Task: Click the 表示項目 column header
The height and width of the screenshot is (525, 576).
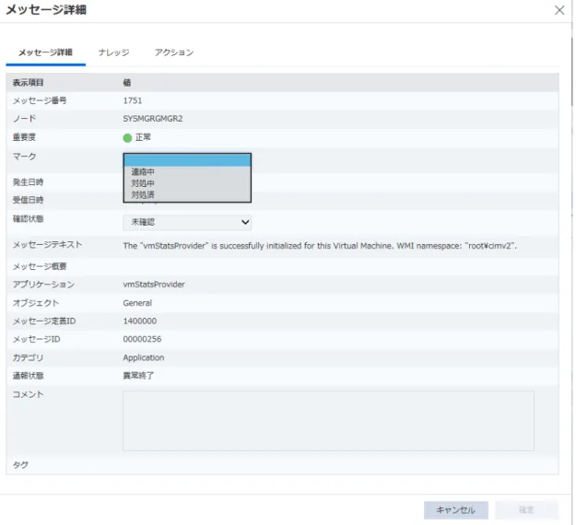Action: pyautogui.click(x=29, y=83)
